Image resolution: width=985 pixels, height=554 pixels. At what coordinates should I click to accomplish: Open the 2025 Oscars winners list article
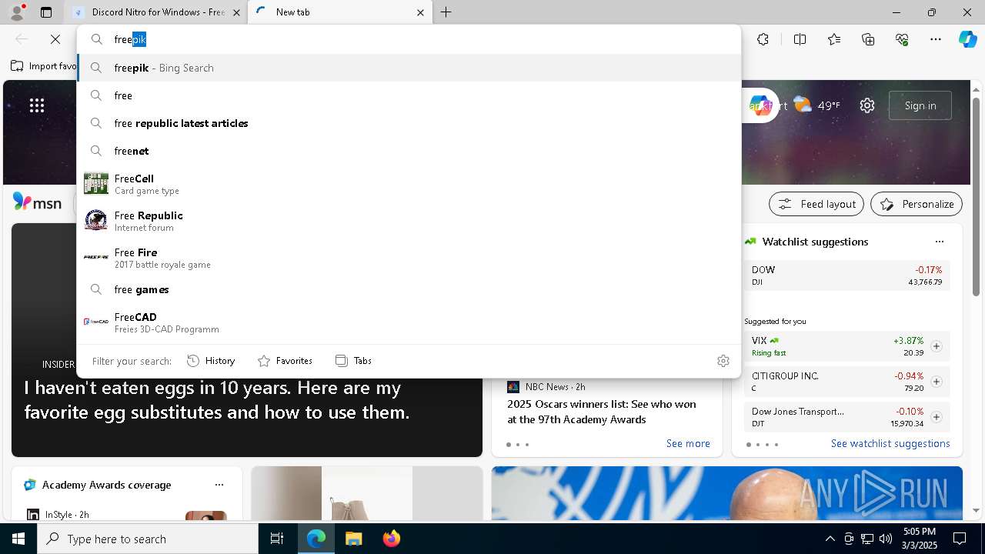coord(602,412)
